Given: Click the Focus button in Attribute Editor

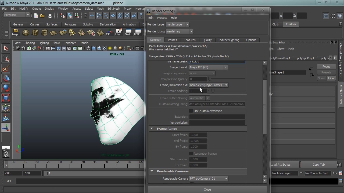Looking at the screenshot, I should [x=326, y=66].
